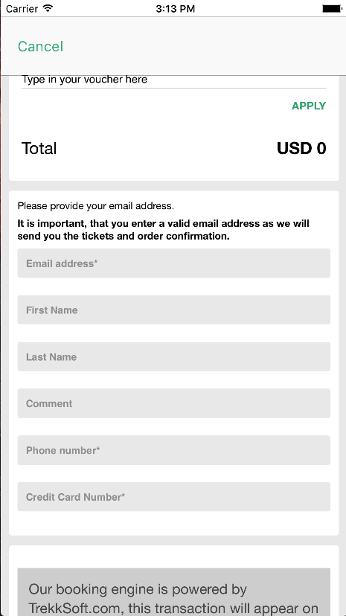Focus the voucher code input field
The height and width of the screenshot is (616, 346).
click(174, 80)
